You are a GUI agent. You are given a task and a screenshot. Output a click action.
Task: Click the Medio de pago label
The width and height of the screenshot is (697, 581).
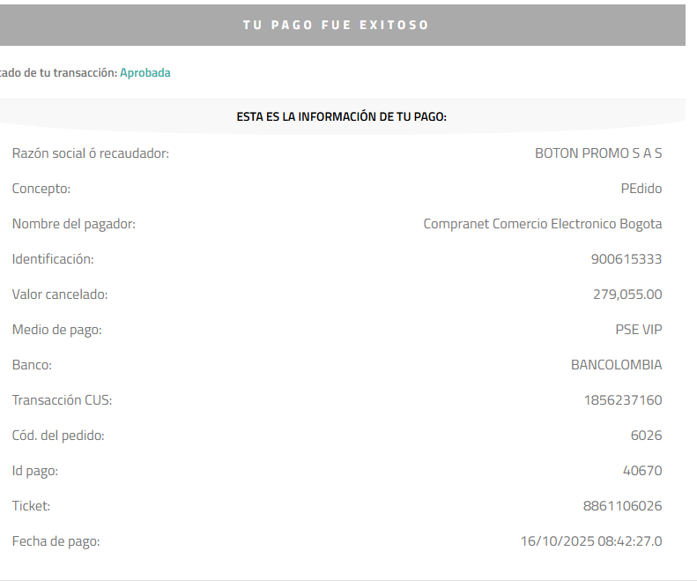[x=57, y=330]
